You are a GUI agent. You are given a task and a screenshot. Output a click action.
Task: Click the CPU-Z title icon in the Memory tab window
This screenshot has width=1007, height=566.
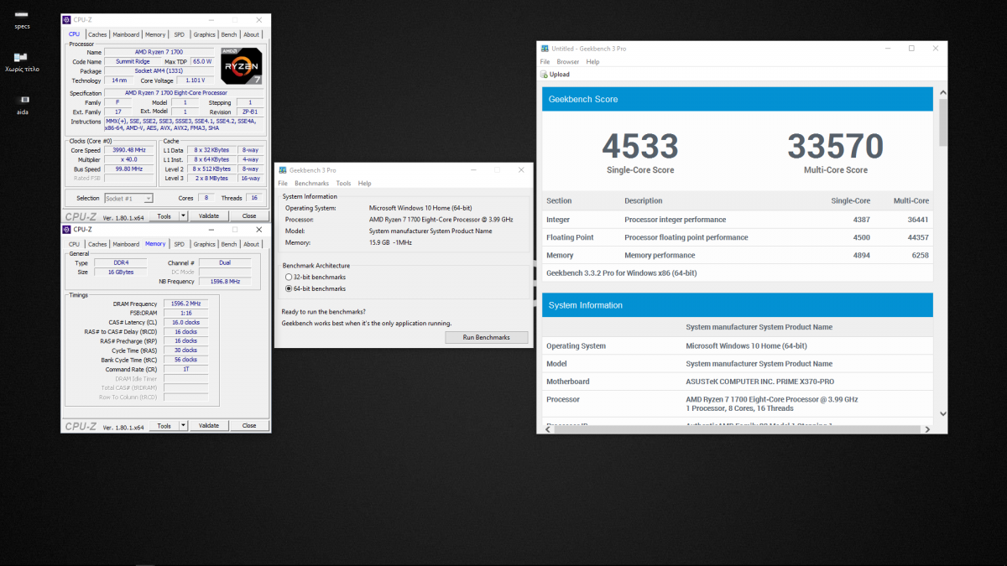coord(67,229)
